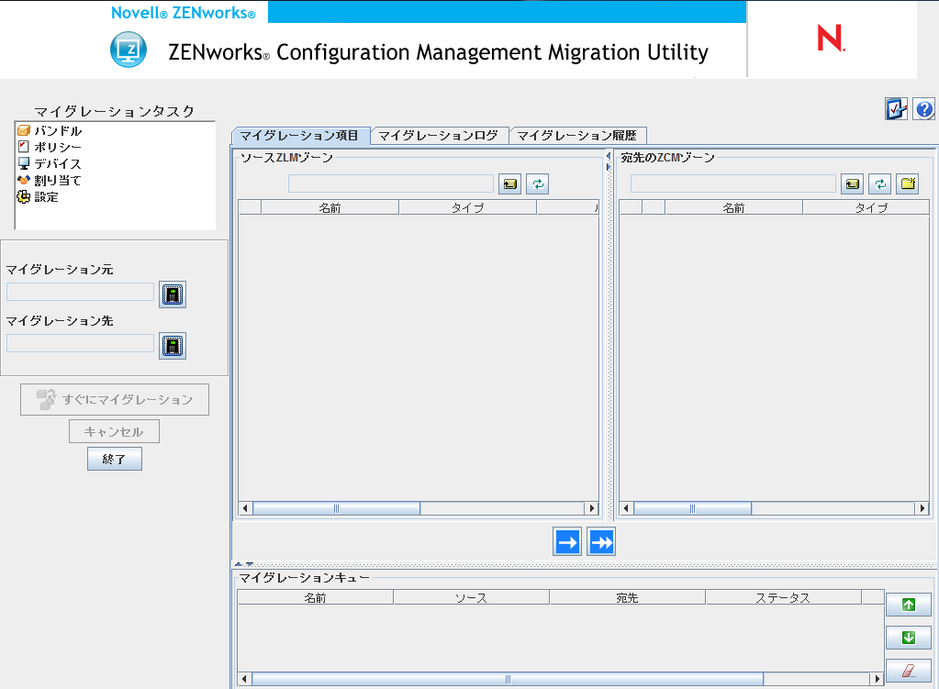Click the double-arrow migrate all button
Image resolution: width=939 pixels, height=689 pixels.
tap(601, 542)
